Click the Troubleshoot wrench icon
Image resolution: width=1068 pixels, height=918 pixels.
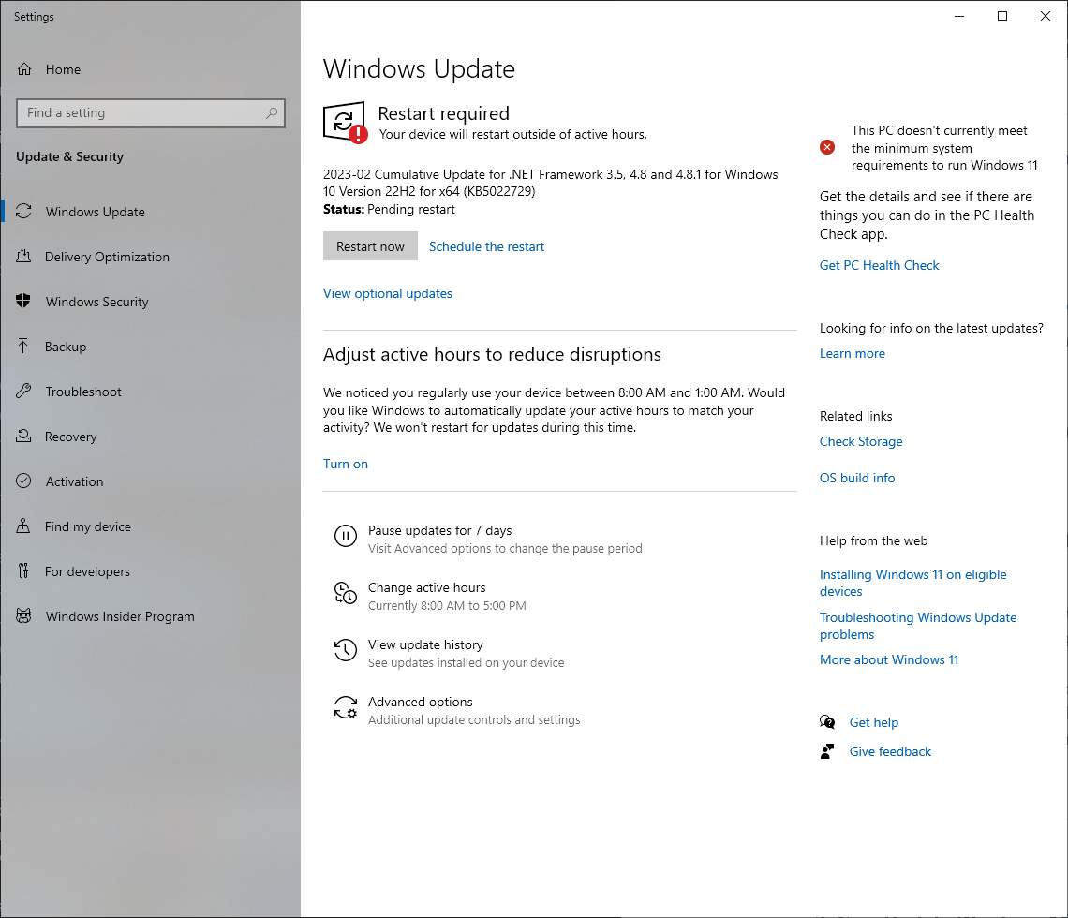point(23,391)
